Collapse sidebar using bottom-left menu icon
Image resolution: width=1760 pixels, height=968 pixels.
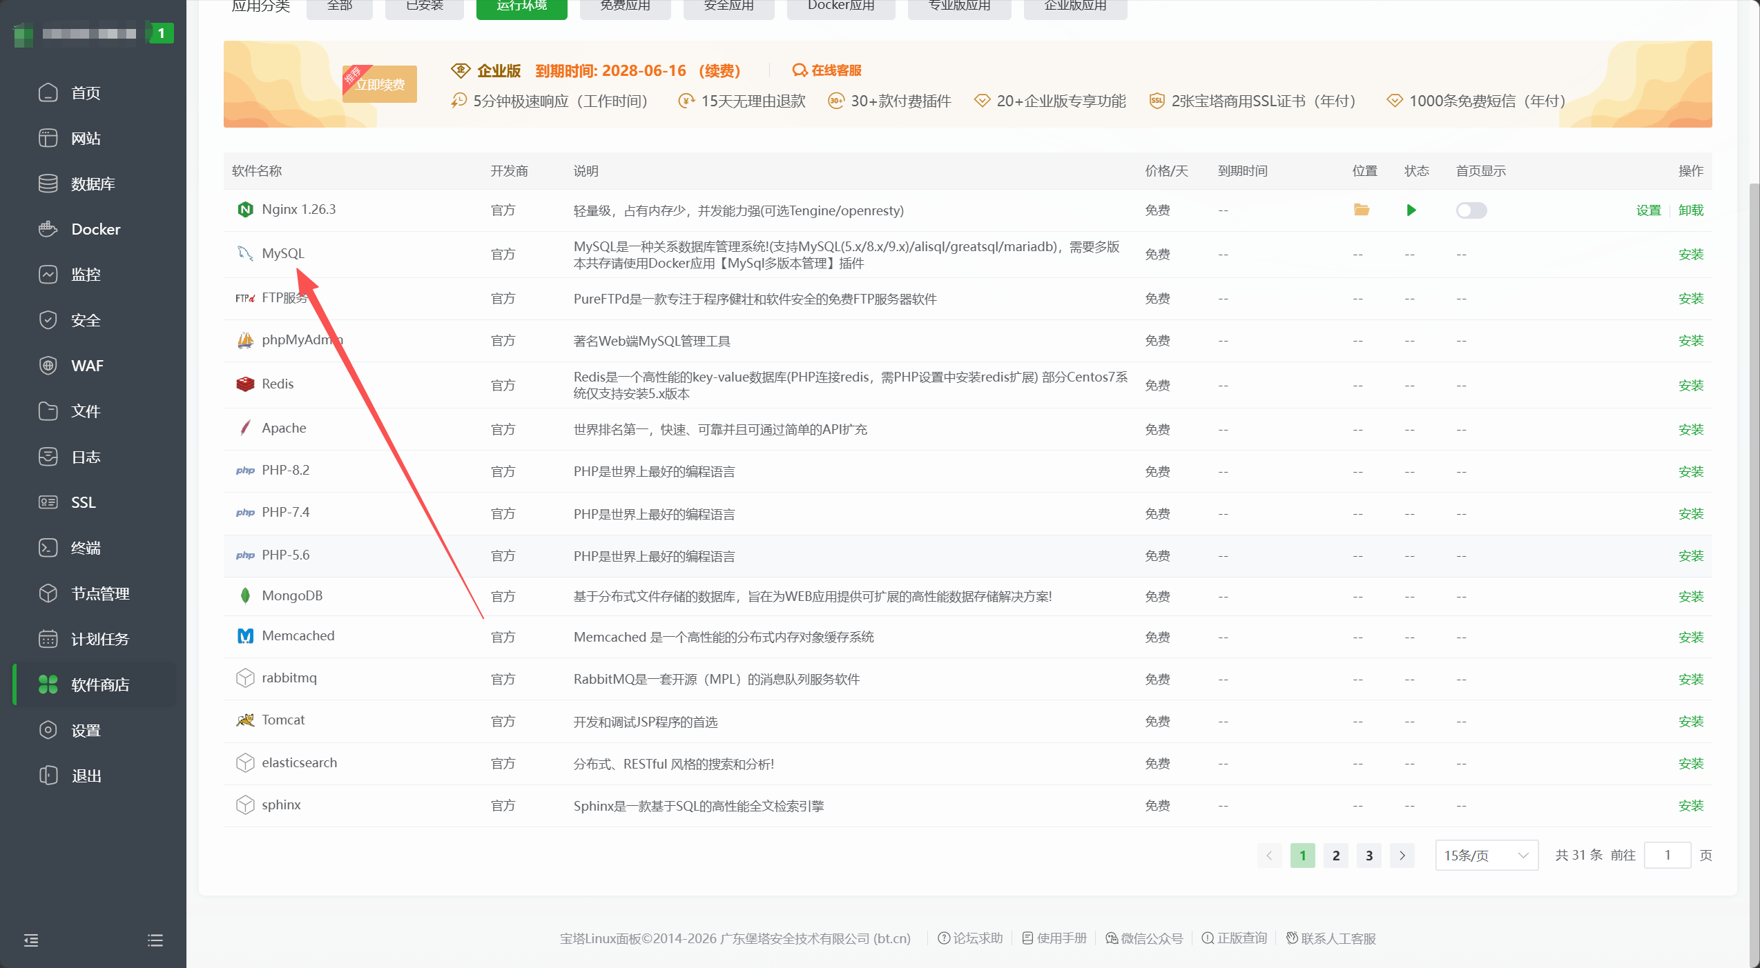point(31,940)
